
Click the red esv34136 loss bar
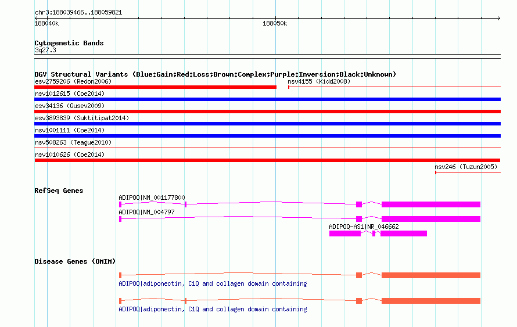pyautogui.click(x=267, y=112)
